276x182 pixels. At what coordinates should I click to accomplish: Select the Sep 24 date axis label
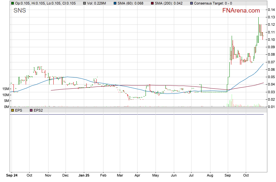(12, 176)
